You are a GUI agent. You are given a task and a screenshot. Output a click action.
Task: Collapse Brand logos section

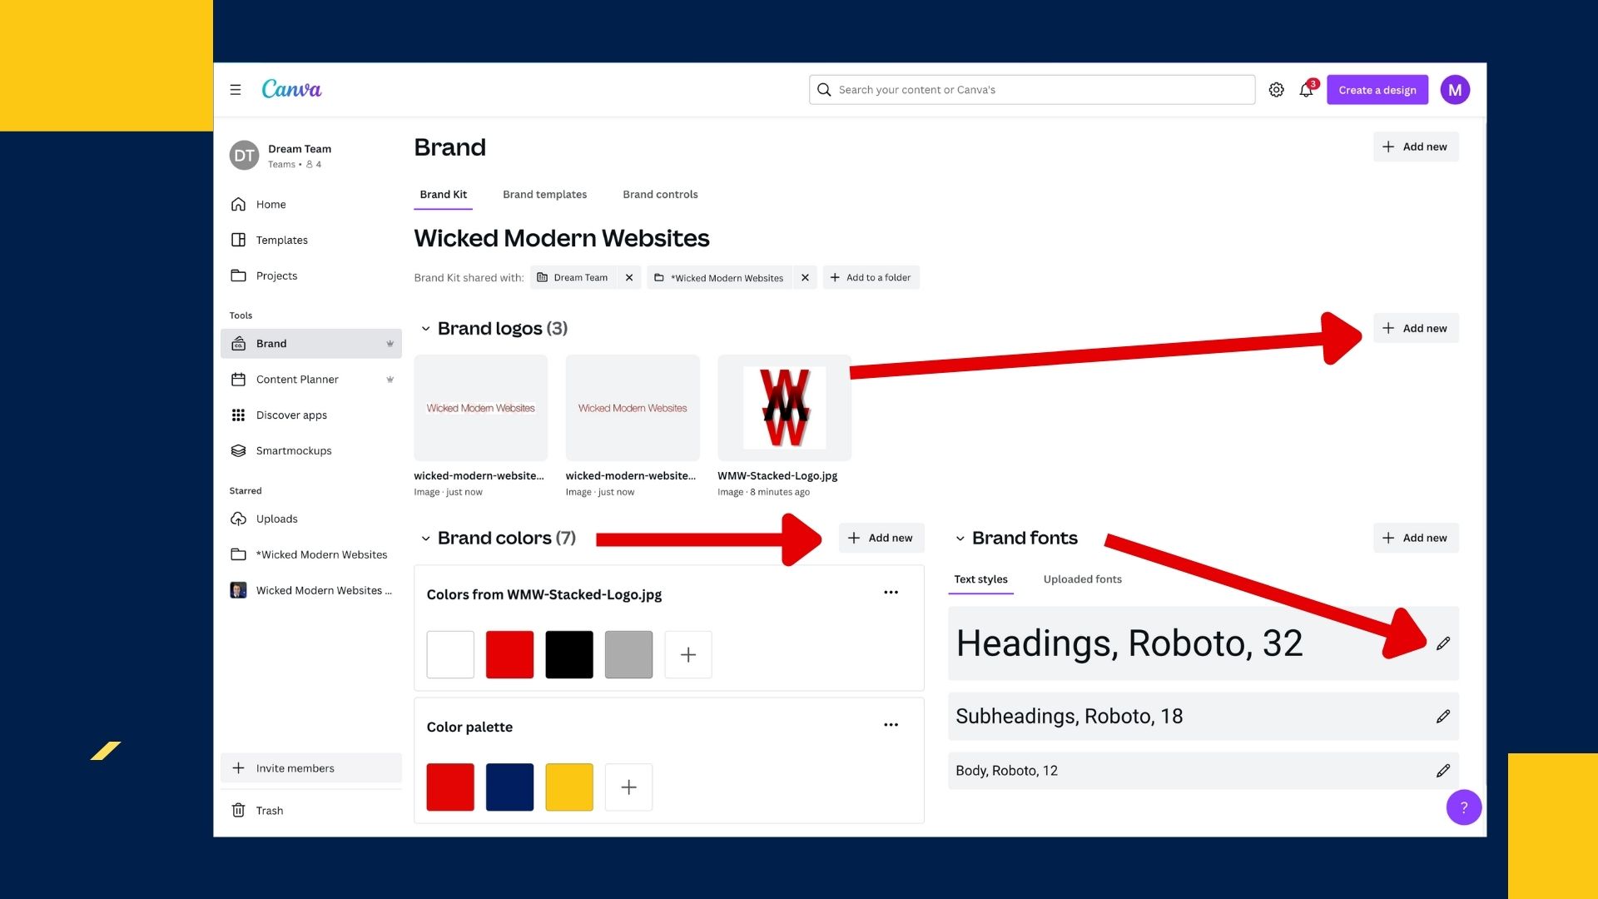pyautogui.click(x=425, y=329)
